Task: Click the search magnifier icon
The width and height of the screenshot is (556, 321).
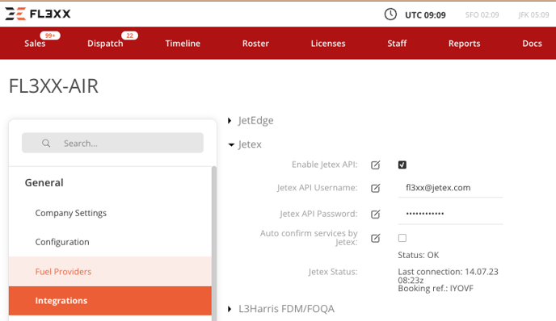Action: [x=46, y=143]
